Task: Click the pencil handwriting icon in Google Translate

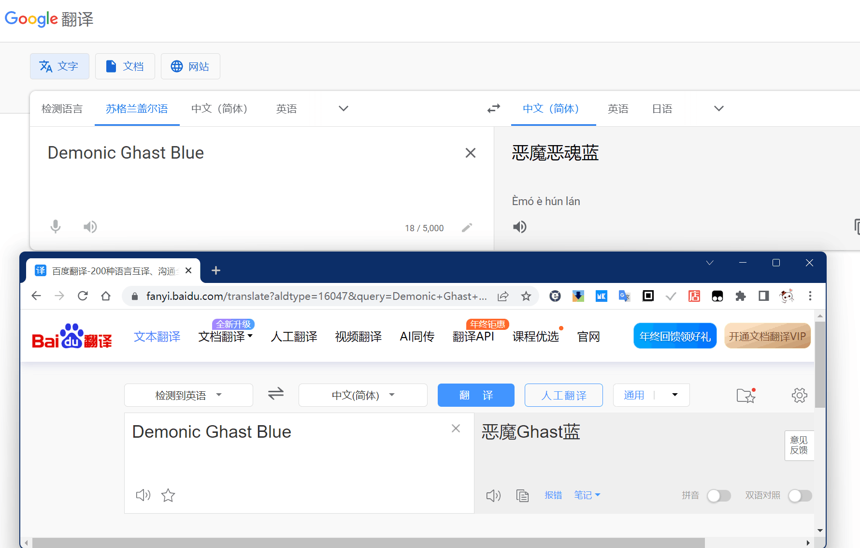Action: point(467,228)
